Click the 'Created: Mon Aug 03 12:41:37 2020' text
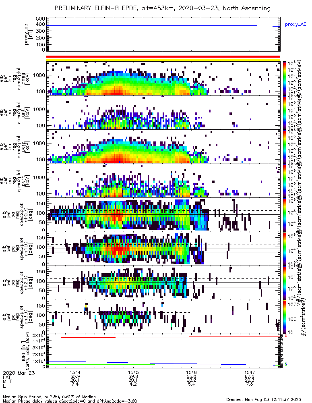The image size is (312, 403). 264,399
